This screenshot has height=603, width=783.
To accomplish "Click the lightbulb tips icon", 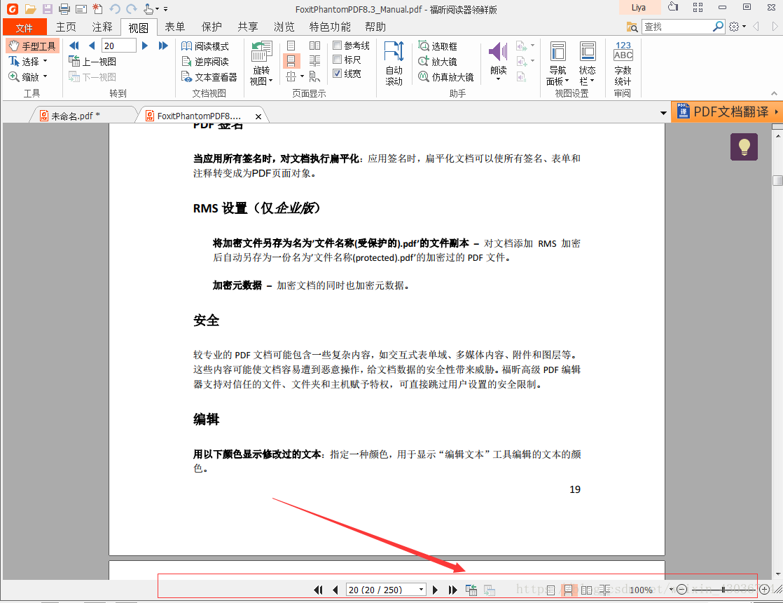I will (x=744, y=147).
